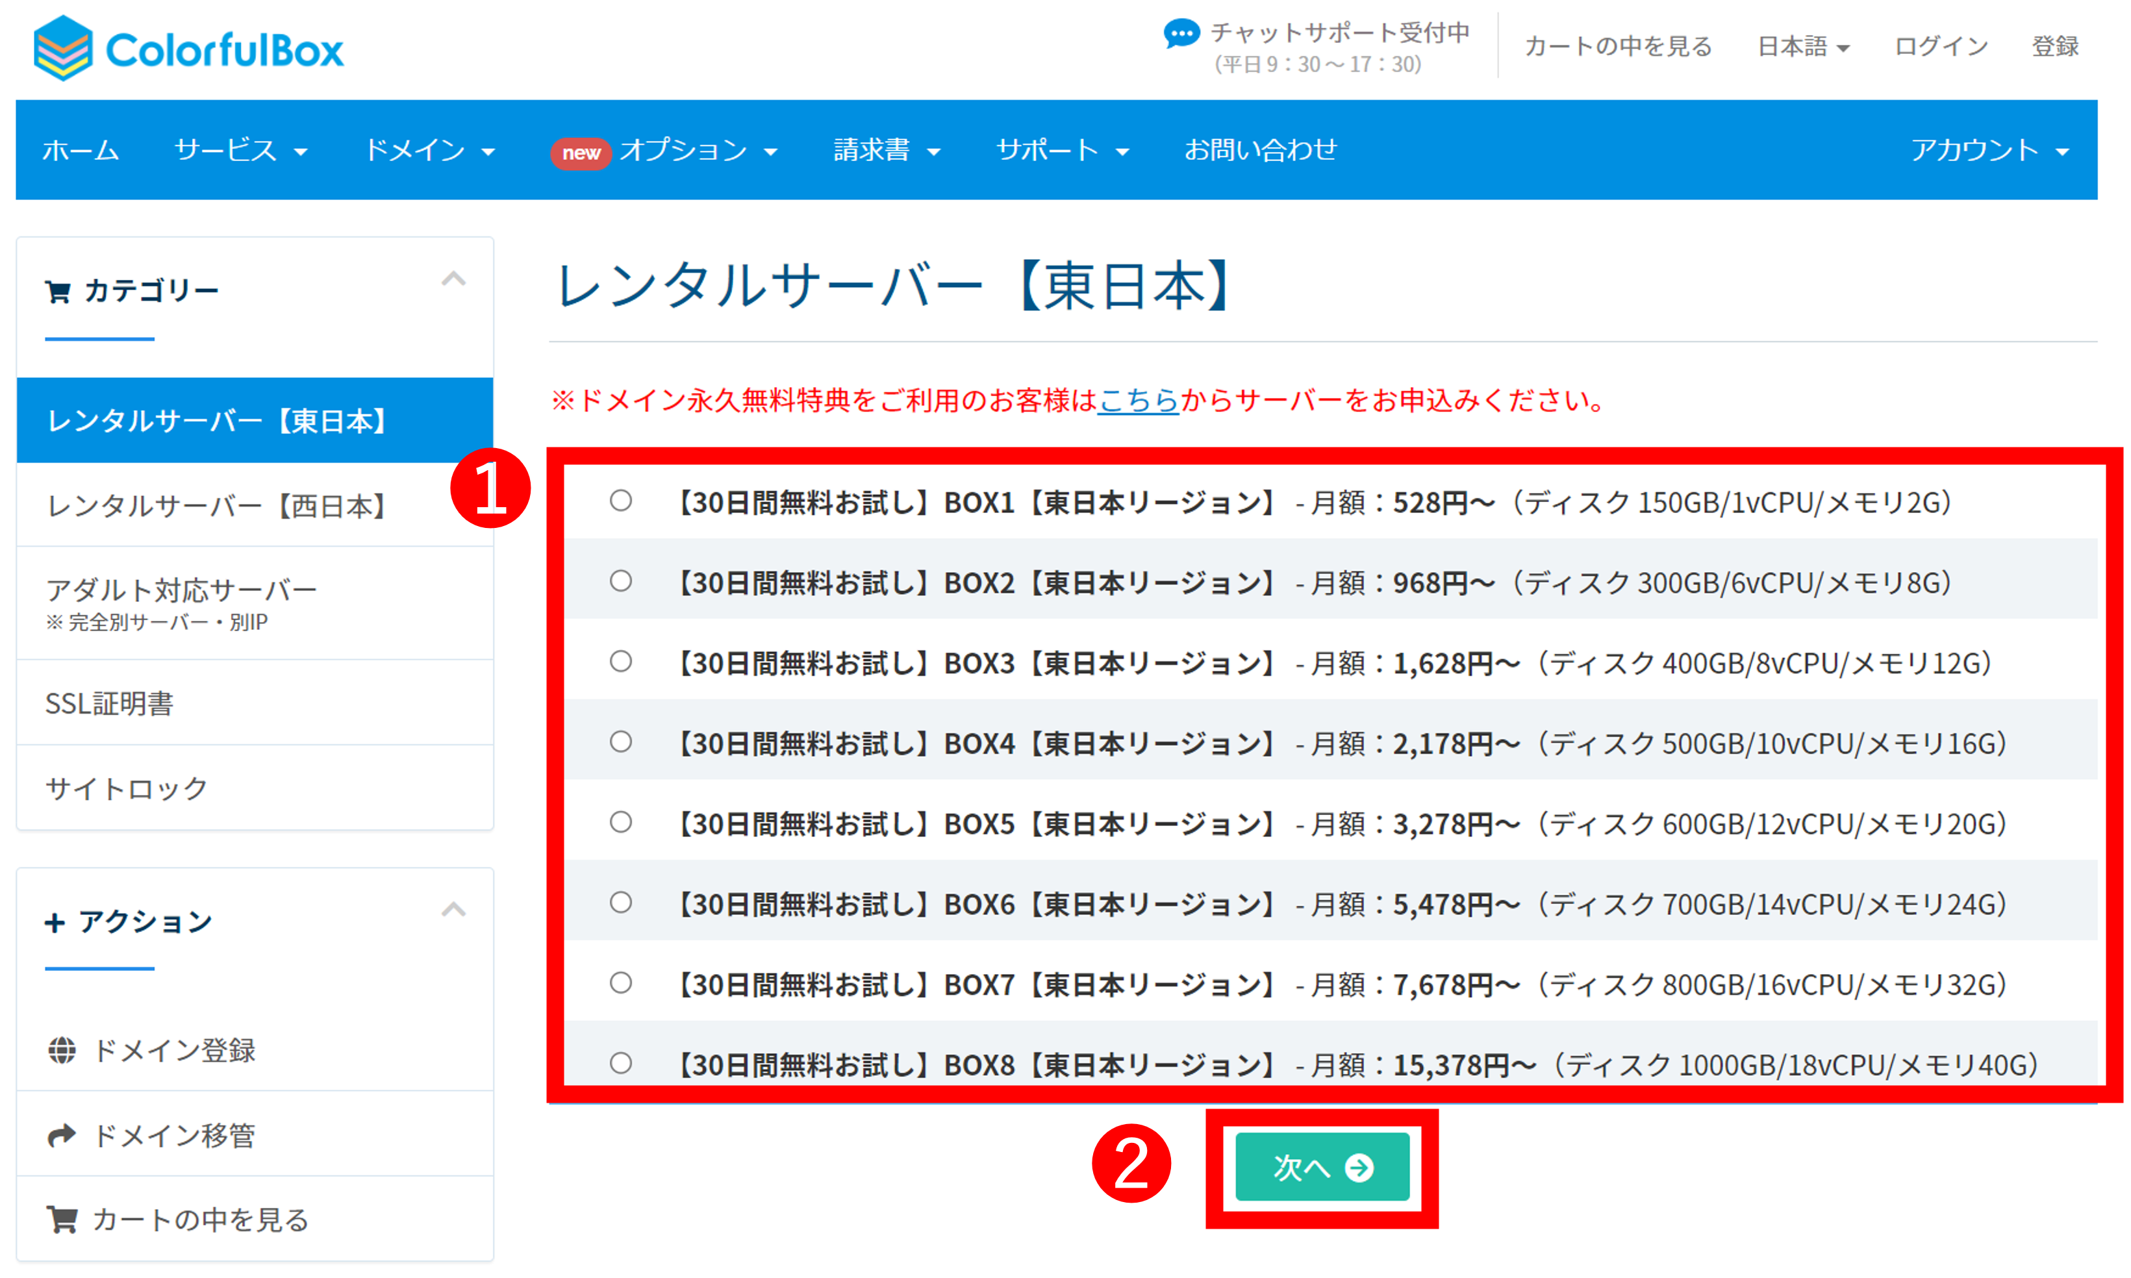This screenshot has width=2131, height=1278.
Task: Open サイトロック category
Action: 255,788
